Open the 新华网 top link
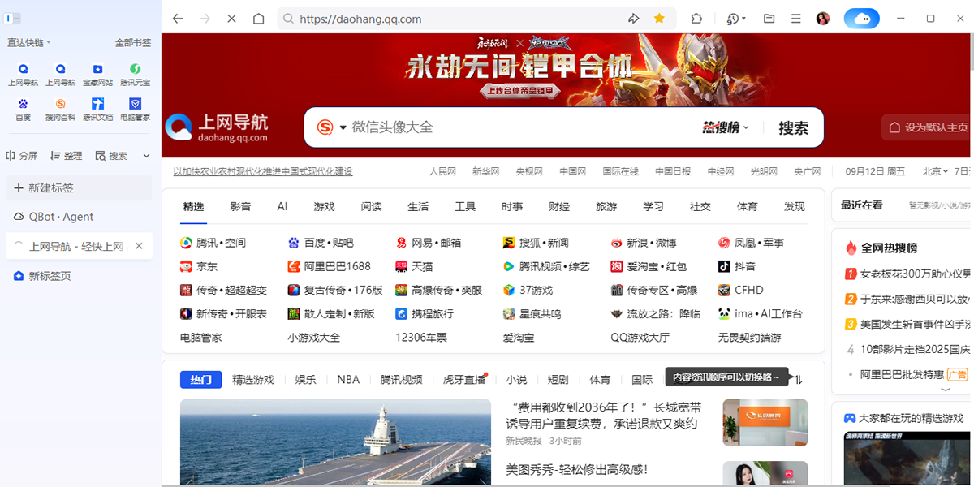Viewport: 974px width, 487px height. 485,171
